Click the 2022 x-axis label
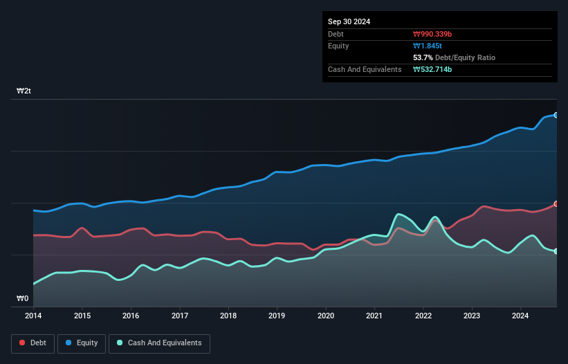 [x=423, y=316]
